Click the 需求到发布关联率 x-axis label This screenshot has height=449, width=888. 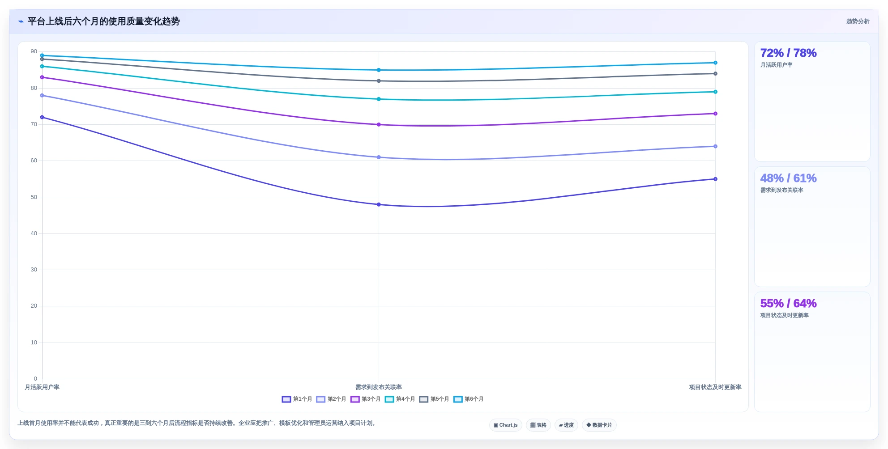[x=379, y=387]
